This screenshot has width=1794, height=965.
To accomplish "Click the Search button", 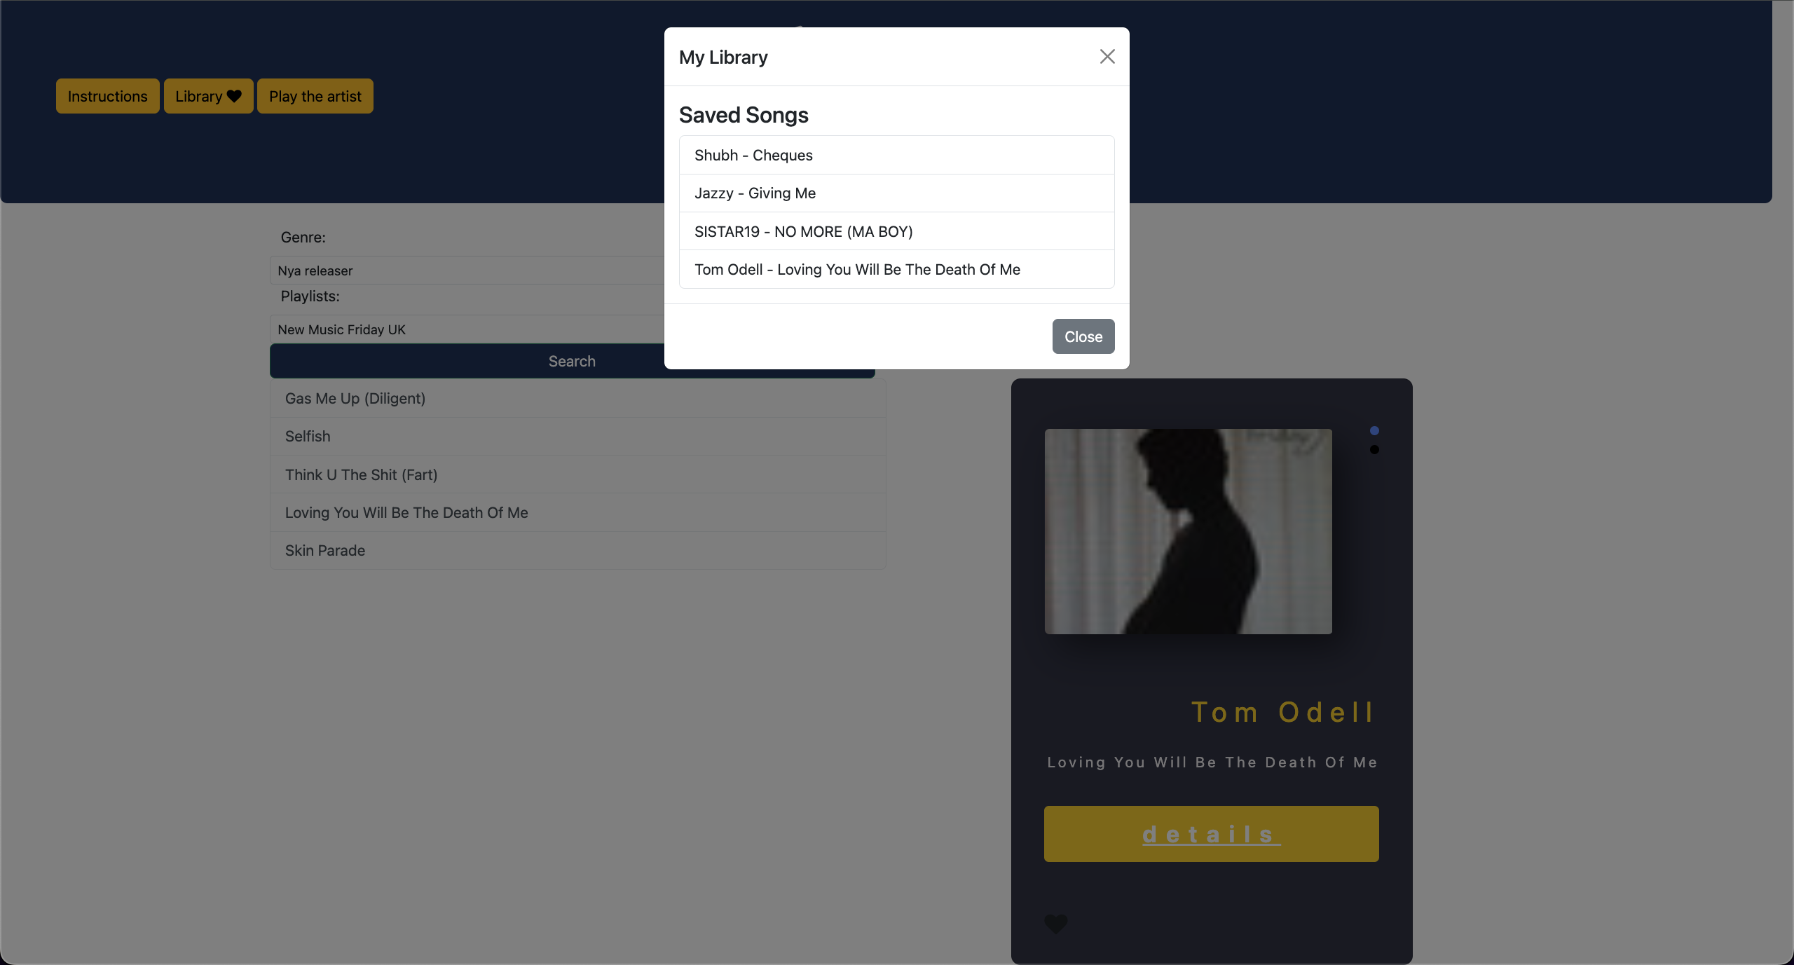I will point(571,362).
